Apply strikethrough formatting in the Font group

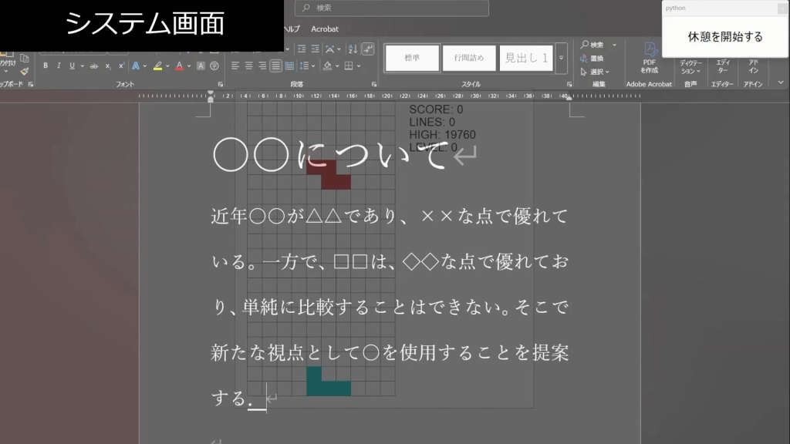93,65
